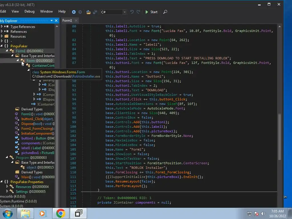Navigate forward with the grey arrow
Screen dimensions: 292x219
pyautogui.click(x=80, y=12)
